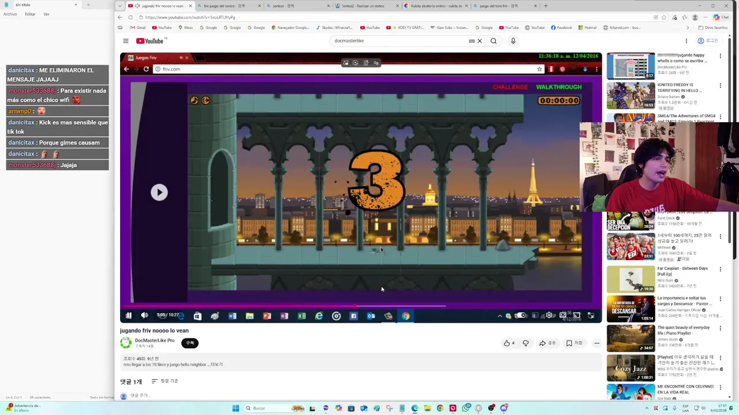Open the Editar menu in Notepad
Viewport: 739px width, 415px height.
coord(30,14)
